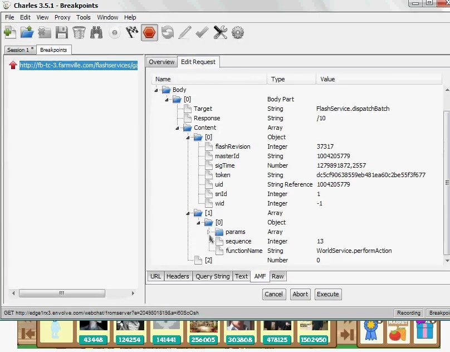Click the Repeat request refresh icon

click(x=168, y=32)
